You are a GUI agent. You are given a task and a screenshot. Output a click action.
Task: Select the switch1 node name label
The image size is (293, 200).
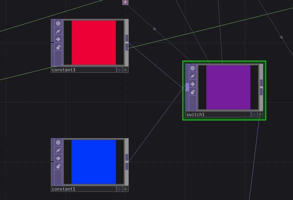[218, 114]
